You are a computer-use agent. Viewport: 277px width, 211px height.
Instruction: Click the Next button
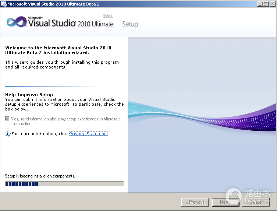[225, 202]
